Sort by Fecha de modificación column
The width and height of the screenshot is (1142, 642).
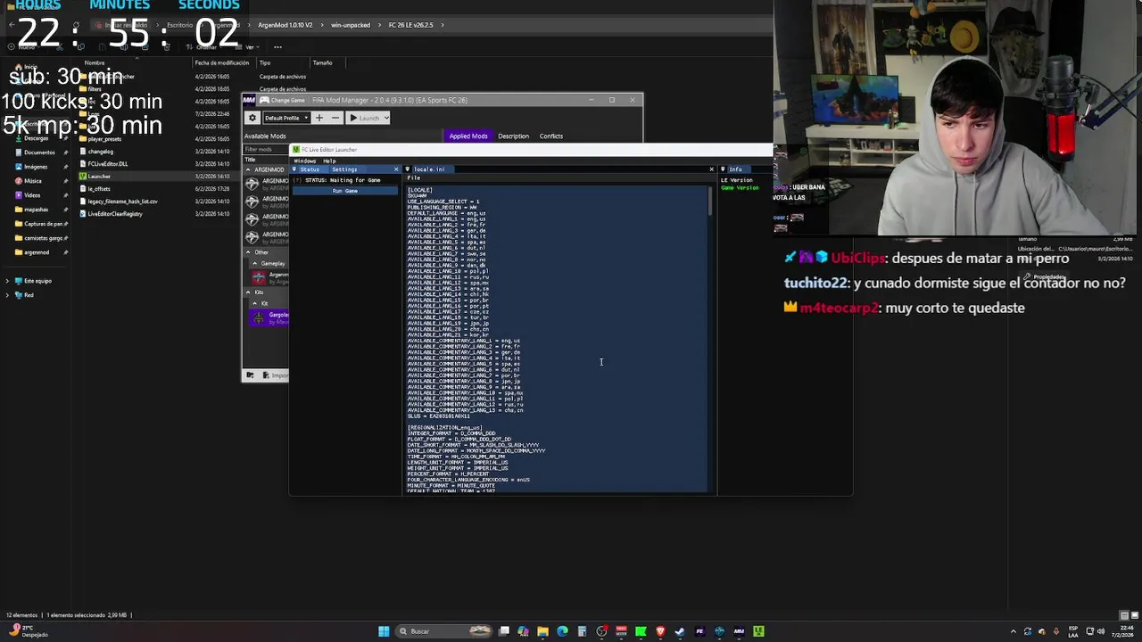(x=221, y=63)
